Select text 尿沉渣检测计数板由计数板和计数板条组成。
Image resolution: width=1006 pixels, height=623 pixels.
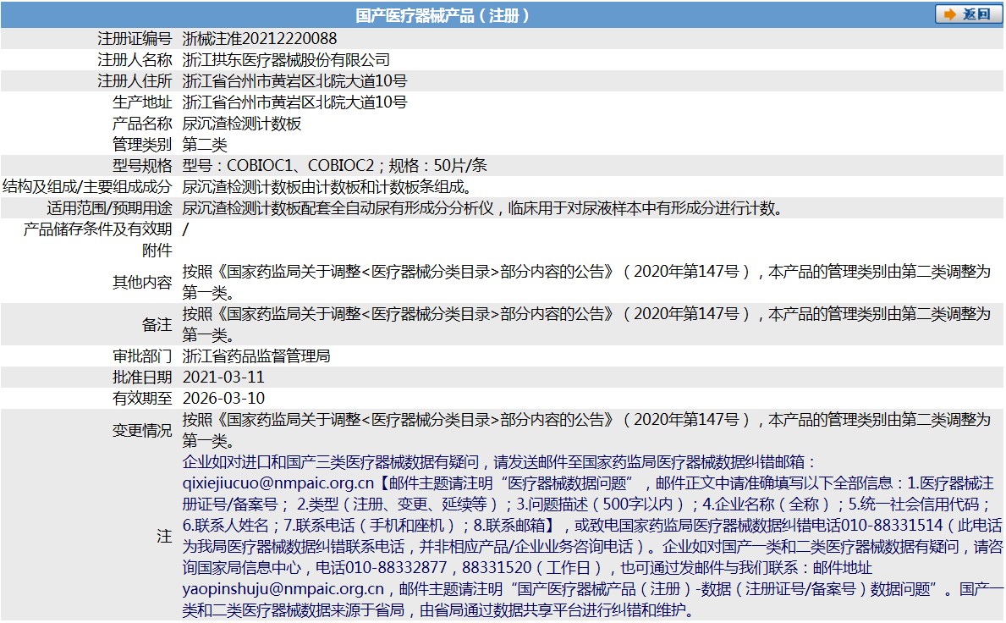pyautogui.click(x=327, y=187)
